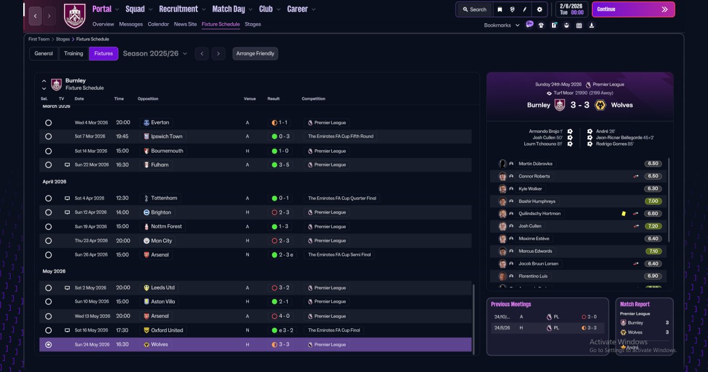Select the Aston Villa fixture radio button

48,302
